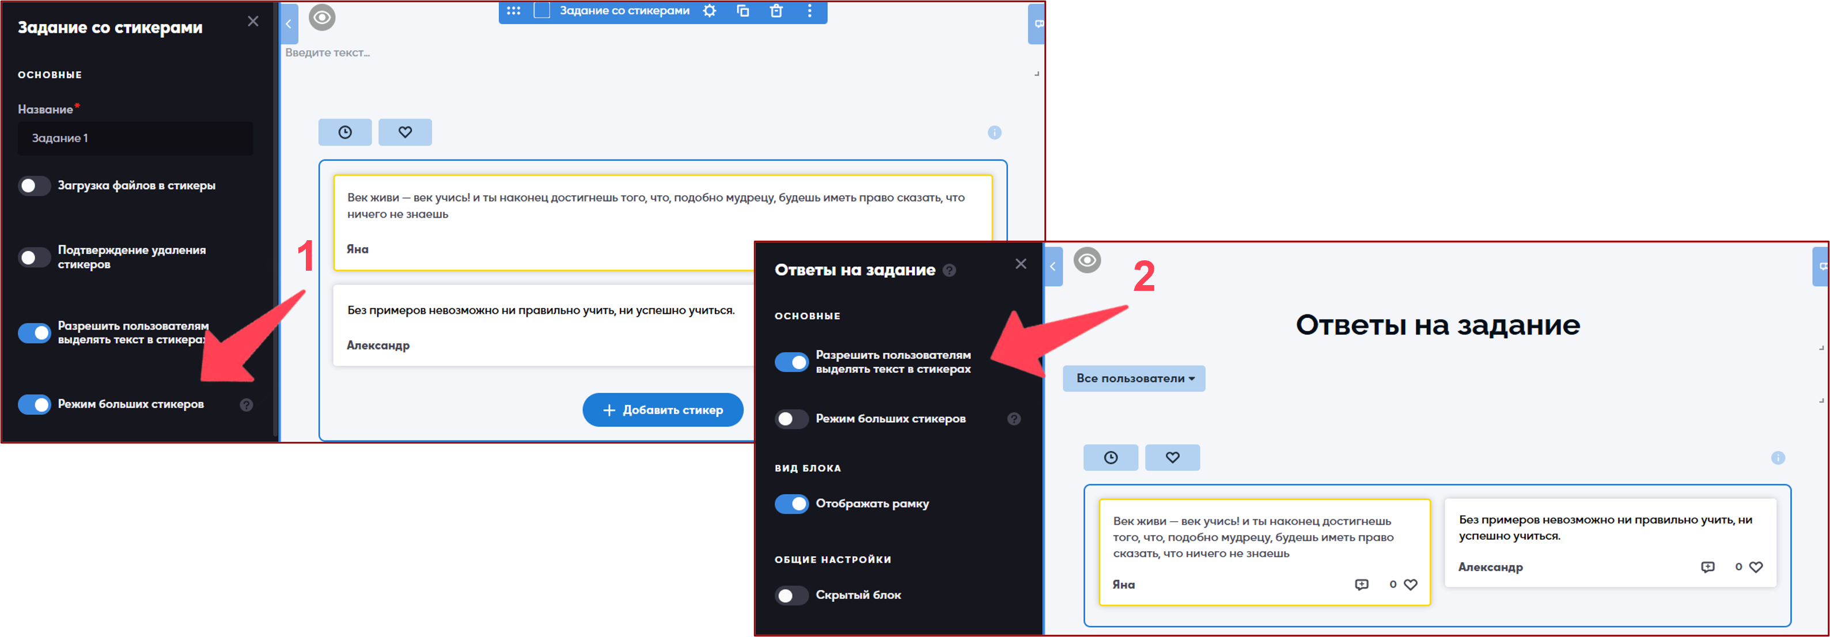Click the 'Задание со стикерами' toolbar title
This screenshot has width=1830, height=637.
coord(624,10)
